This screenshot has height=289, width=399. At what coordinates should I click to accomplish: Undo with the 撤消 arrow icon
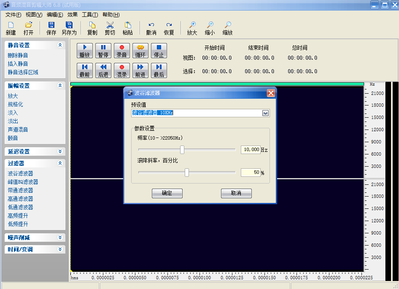click(x=151, y=25)
